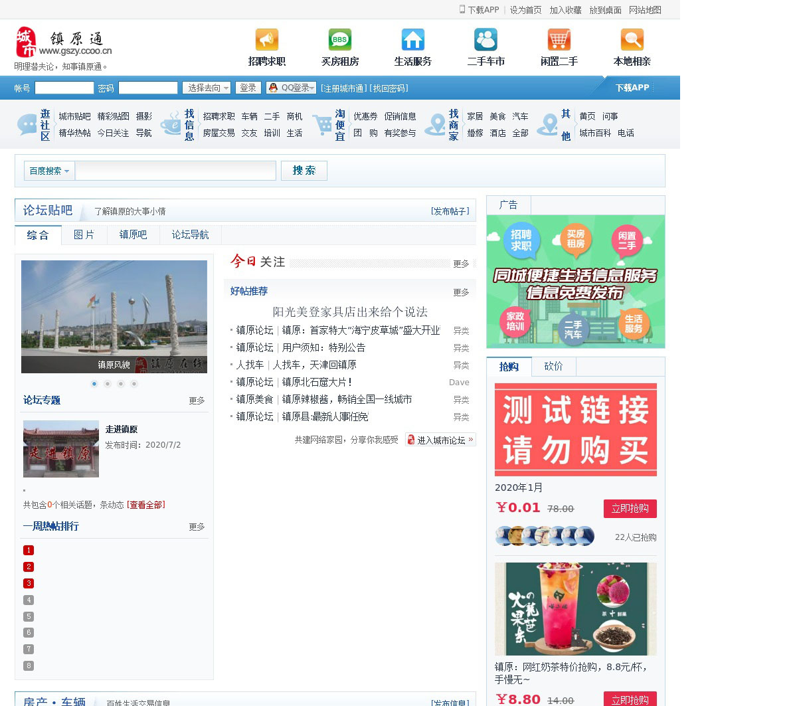Click 进入城市论坛 link
Viewport: 797px width, 706px height.
pyautogui.click(x=440, y=440)
